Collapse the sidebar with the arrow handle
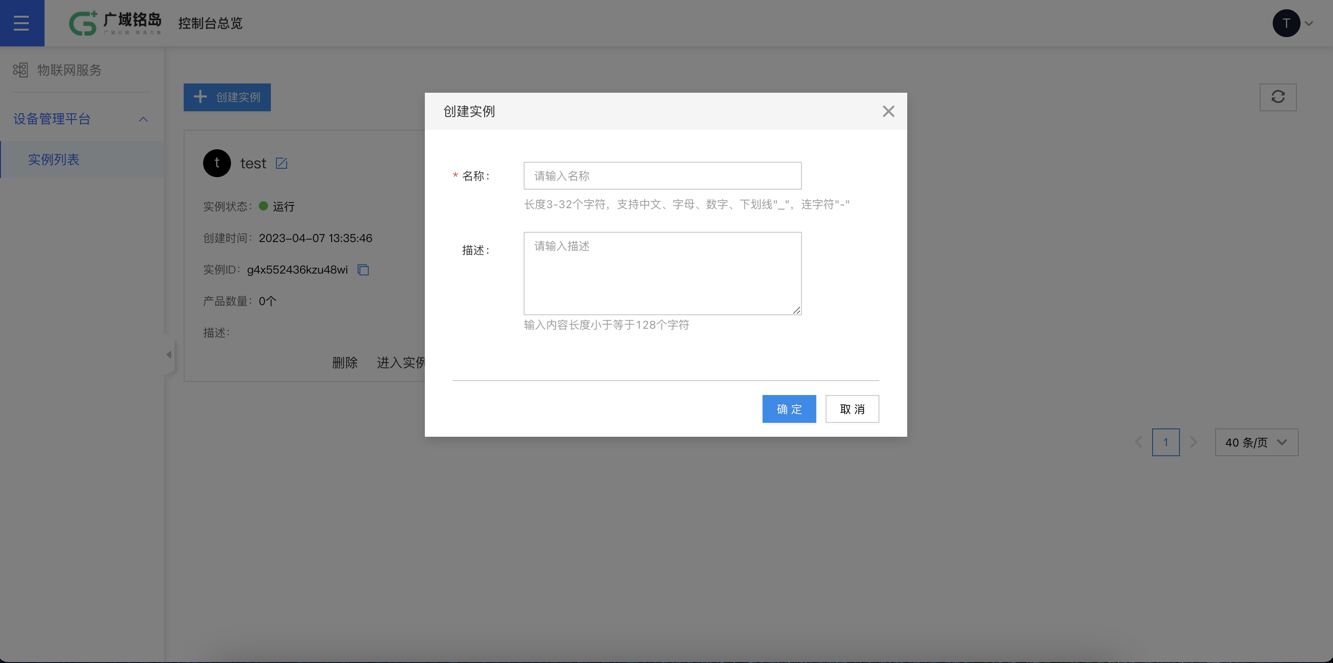Image resolution: width=1333 pixels, height=663 pixels. pyautogui.click(x=169, y=354)
